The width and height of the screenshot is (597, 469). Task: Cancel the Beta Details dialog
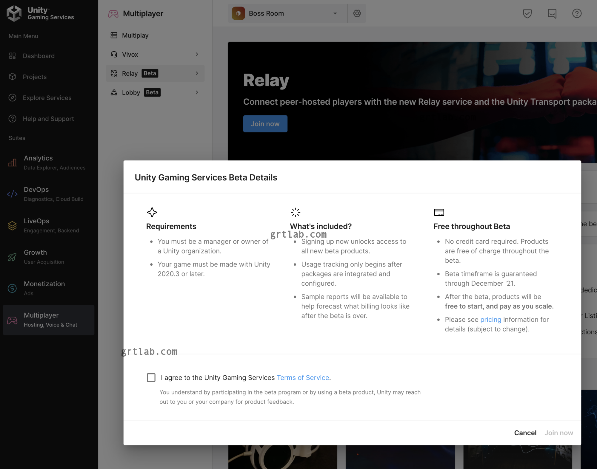tap(525, 433)
